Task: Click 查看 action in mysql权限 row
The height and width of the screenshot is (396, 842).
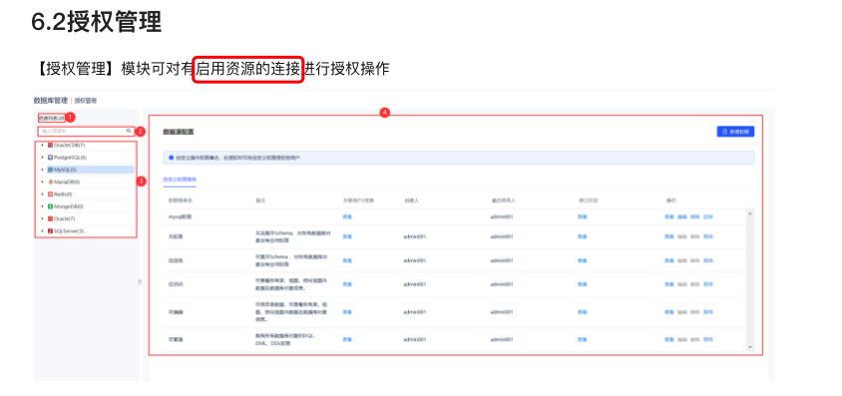Action: pos(669,216)
